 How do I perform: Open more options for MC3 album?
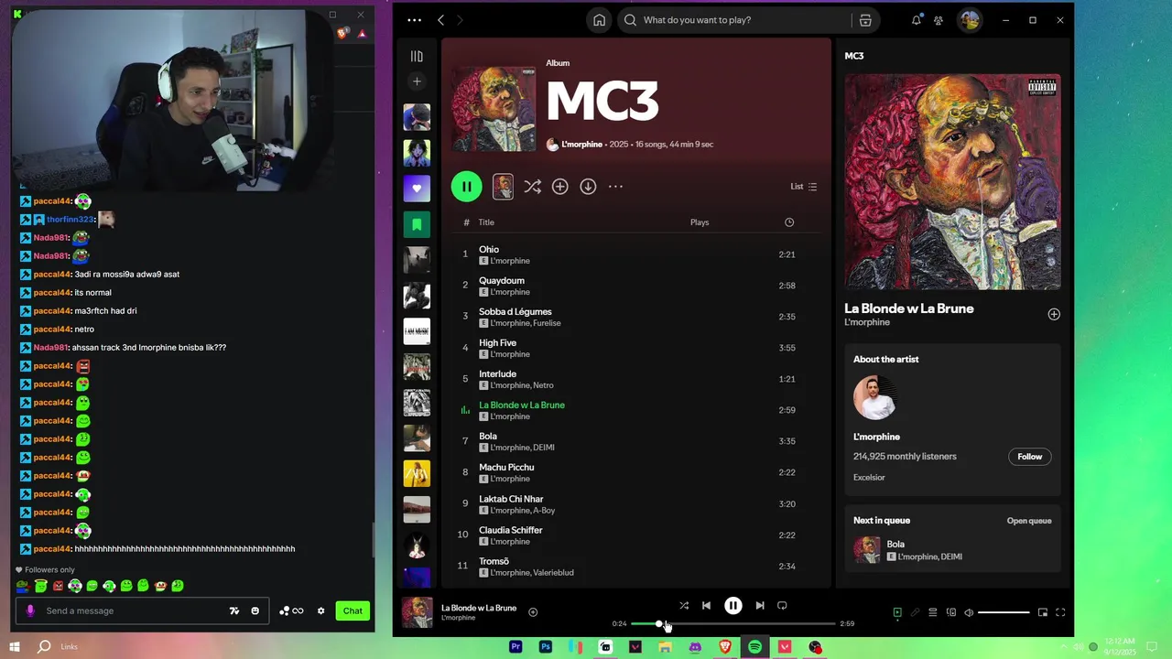tap(615, 187)
